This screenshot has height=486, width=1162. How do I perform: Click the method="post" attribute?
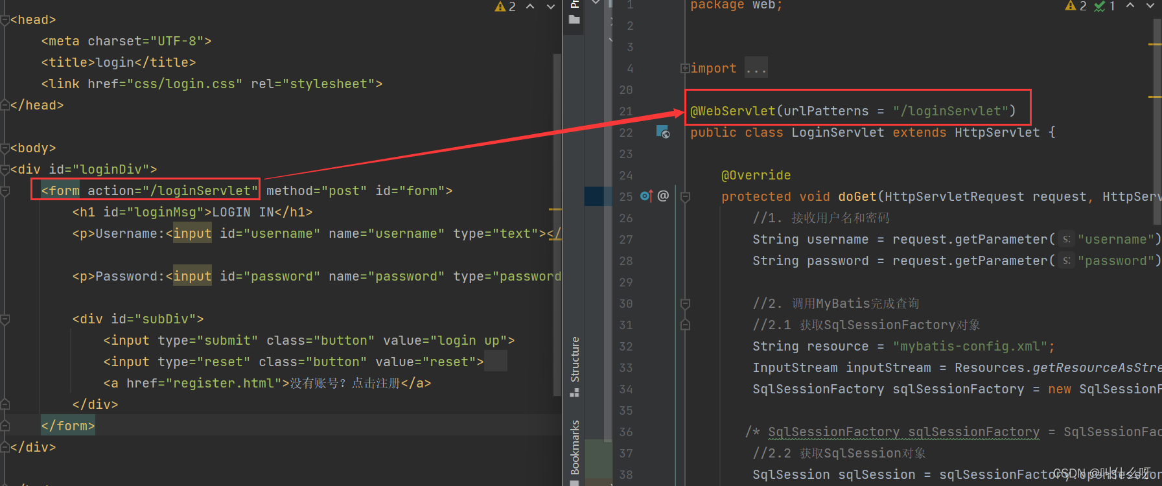317,191
